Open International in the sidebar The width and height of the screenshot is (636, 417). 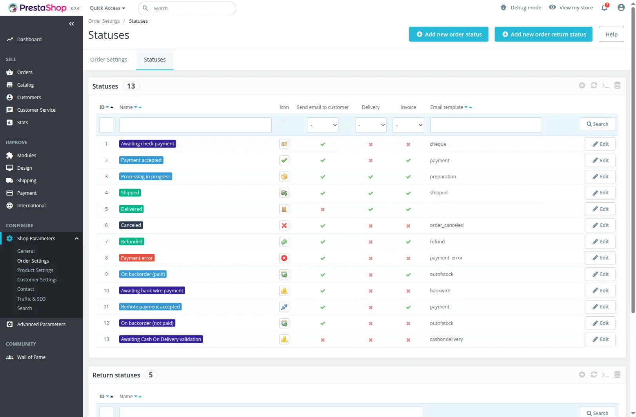click(x=31, y=206)
